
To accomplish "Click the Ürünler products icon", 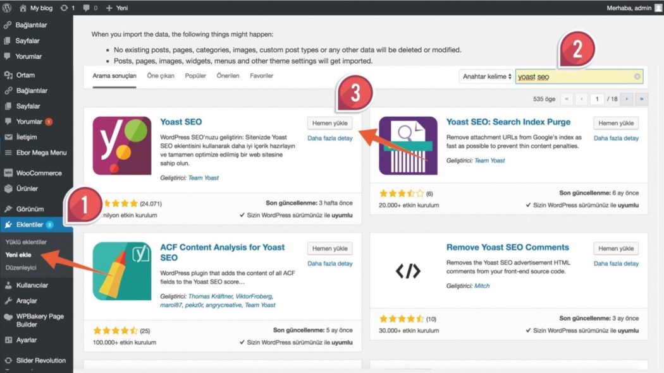I will 9,189.
